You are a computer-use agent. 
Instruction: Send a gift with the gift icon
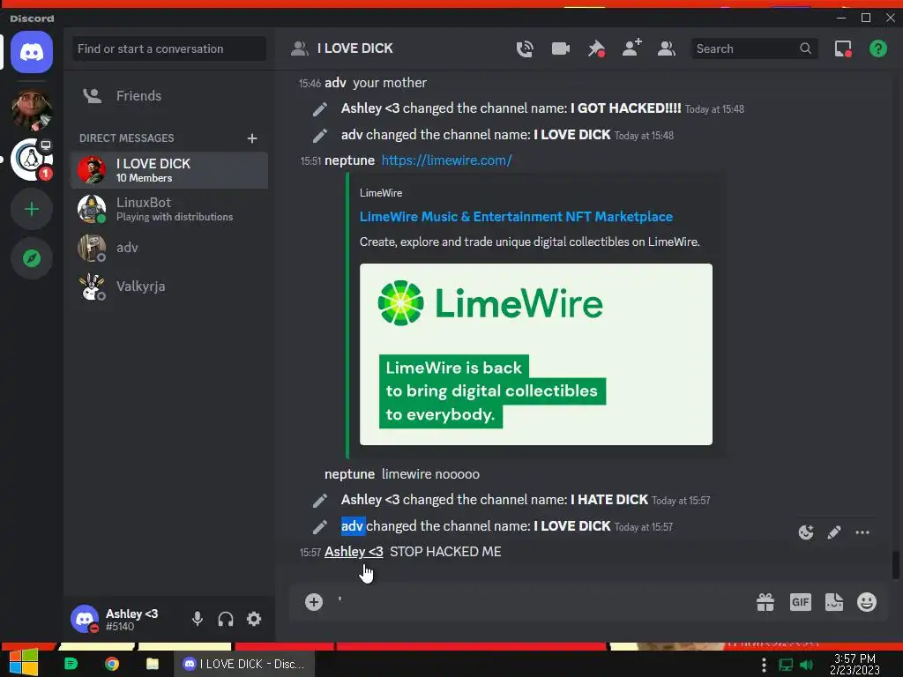pos(765,602)
